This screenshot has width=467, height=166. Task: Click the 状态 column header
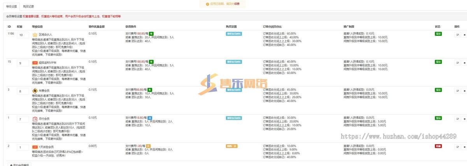(x=438, y=26)
